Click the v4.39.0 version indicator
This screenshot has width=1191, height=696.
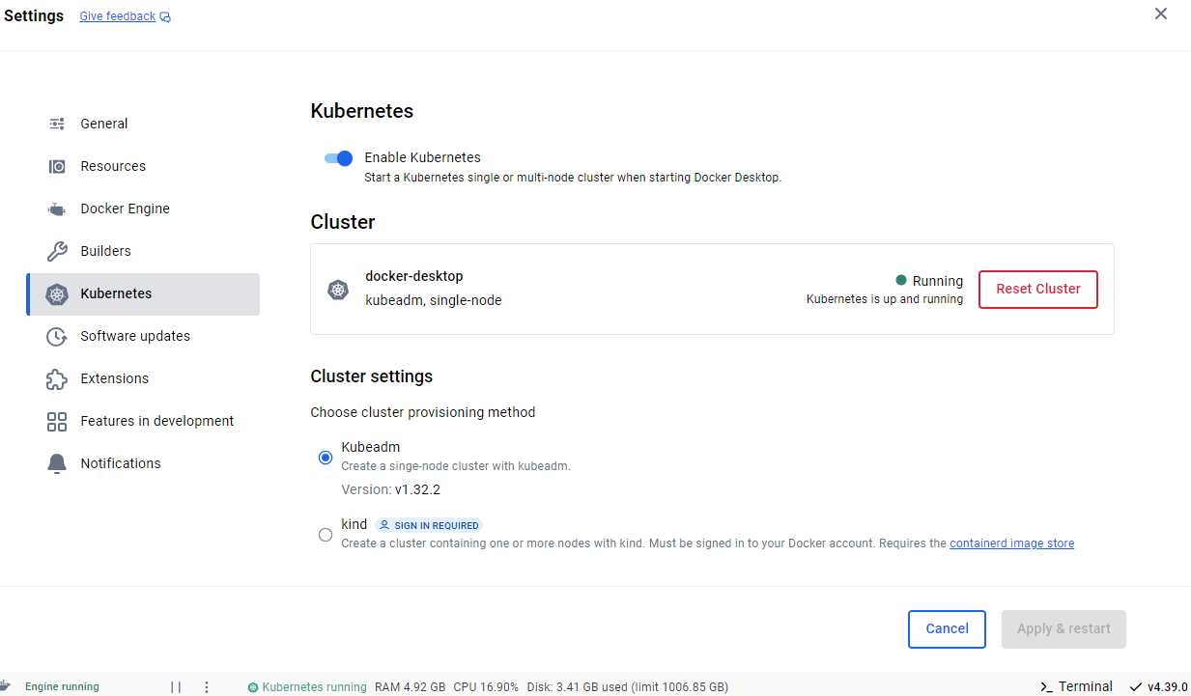click(x=1158, y=686)
